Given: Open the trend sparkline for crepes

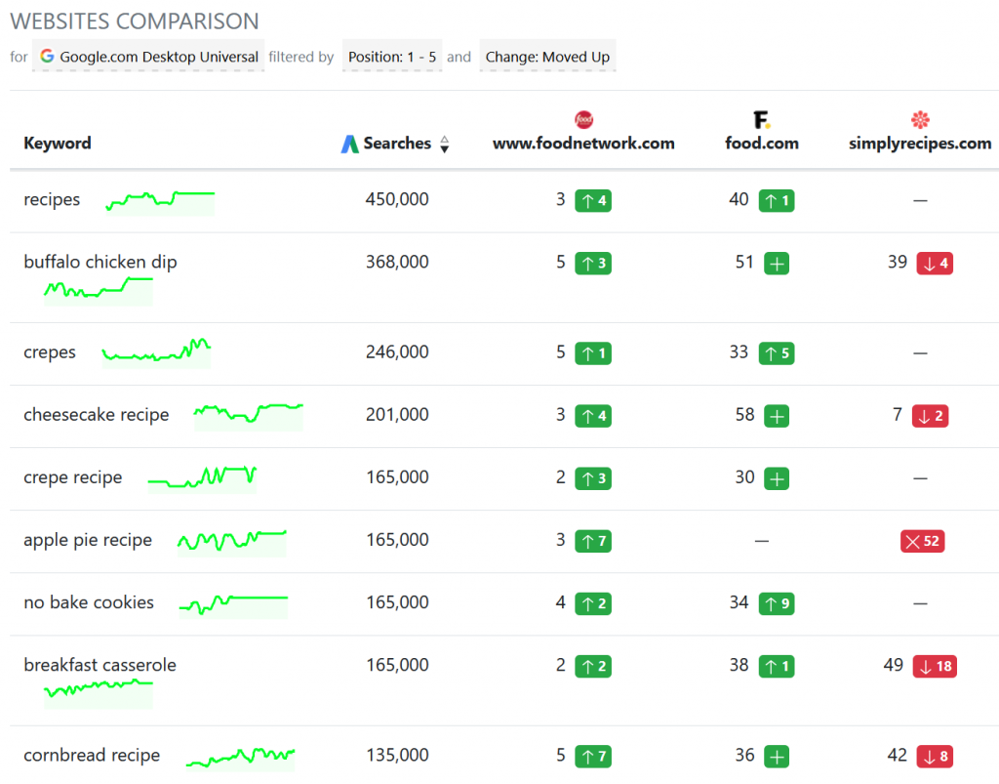Looking at the screenshot, I should (x=156, y=352).
